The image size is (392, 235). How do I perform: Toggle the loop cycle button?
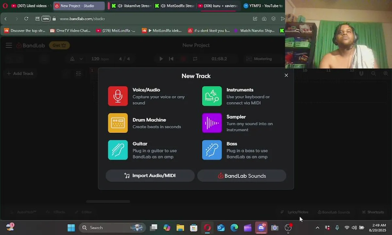[195, 59]
